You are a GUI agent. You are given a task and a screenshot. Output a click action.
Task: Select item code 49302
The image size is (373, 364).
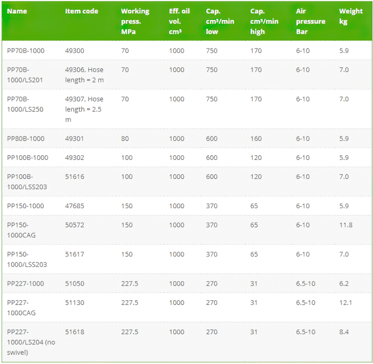click(x=75, y=158)
